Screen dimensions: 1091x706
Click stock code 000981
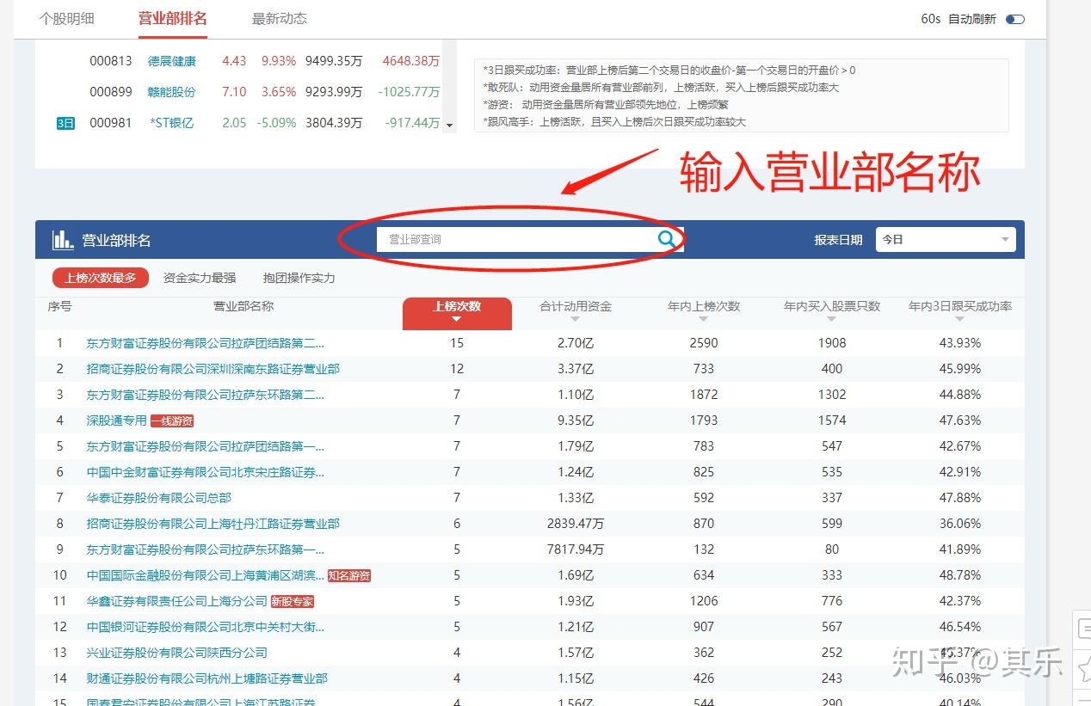pyautogui.click(x=111, y=123)
